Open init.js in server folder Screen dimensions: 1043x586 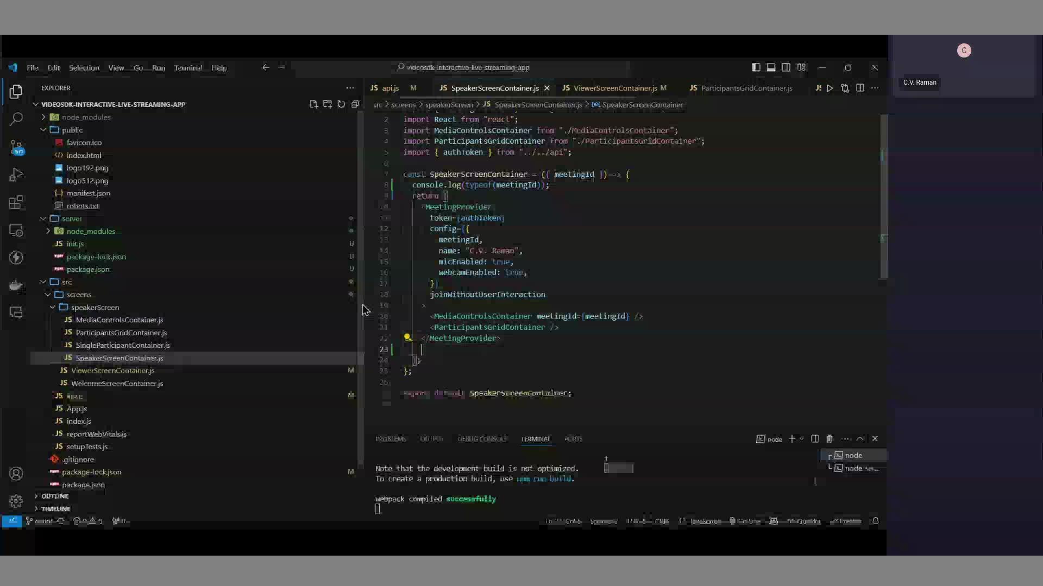coord(75,244)
